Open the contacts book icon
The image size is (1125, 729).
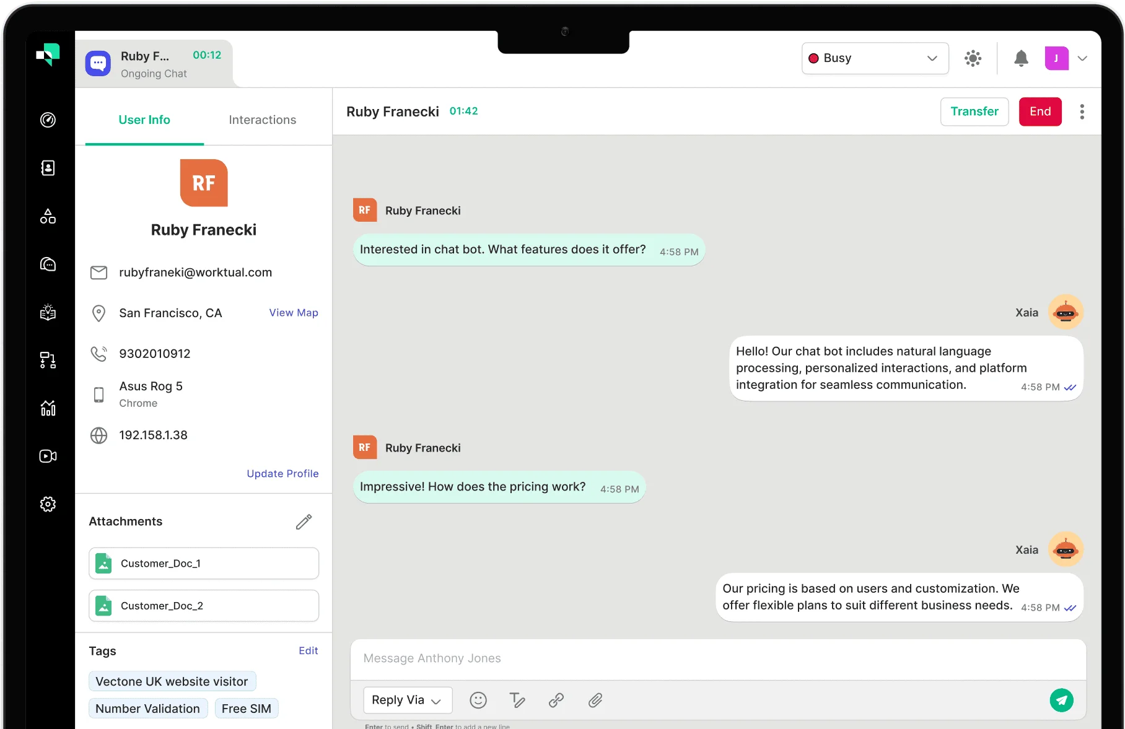(x=48, y=168)
